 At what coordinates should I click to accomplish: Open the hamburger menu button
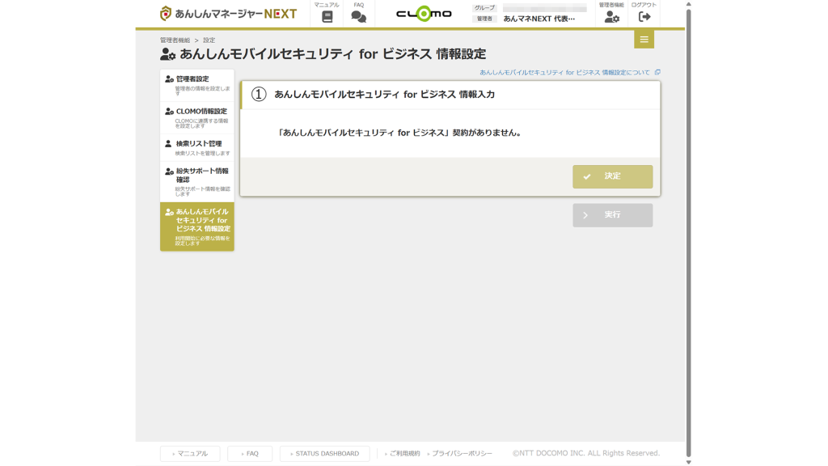click(644, 39)
